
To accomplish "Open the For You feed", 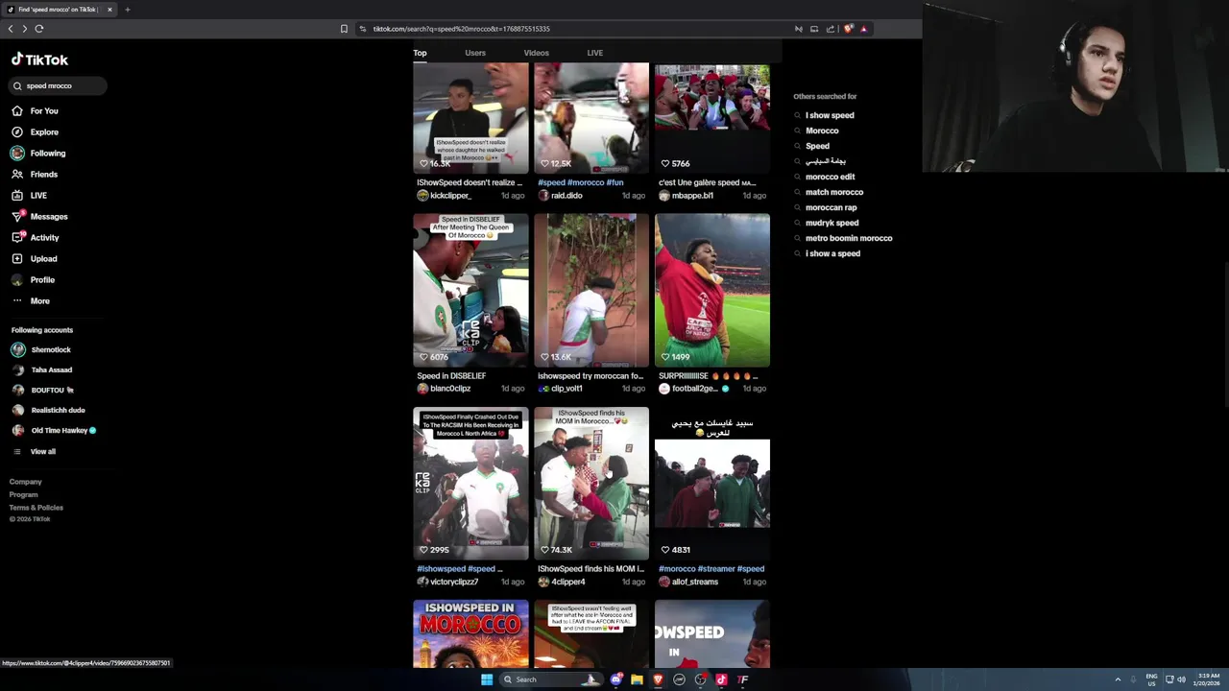I will point(36,111).
